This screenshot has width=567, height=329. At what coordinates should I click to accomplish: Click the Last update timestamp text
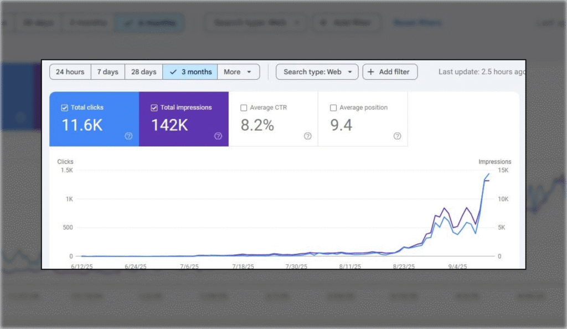(x=481, y=72)
